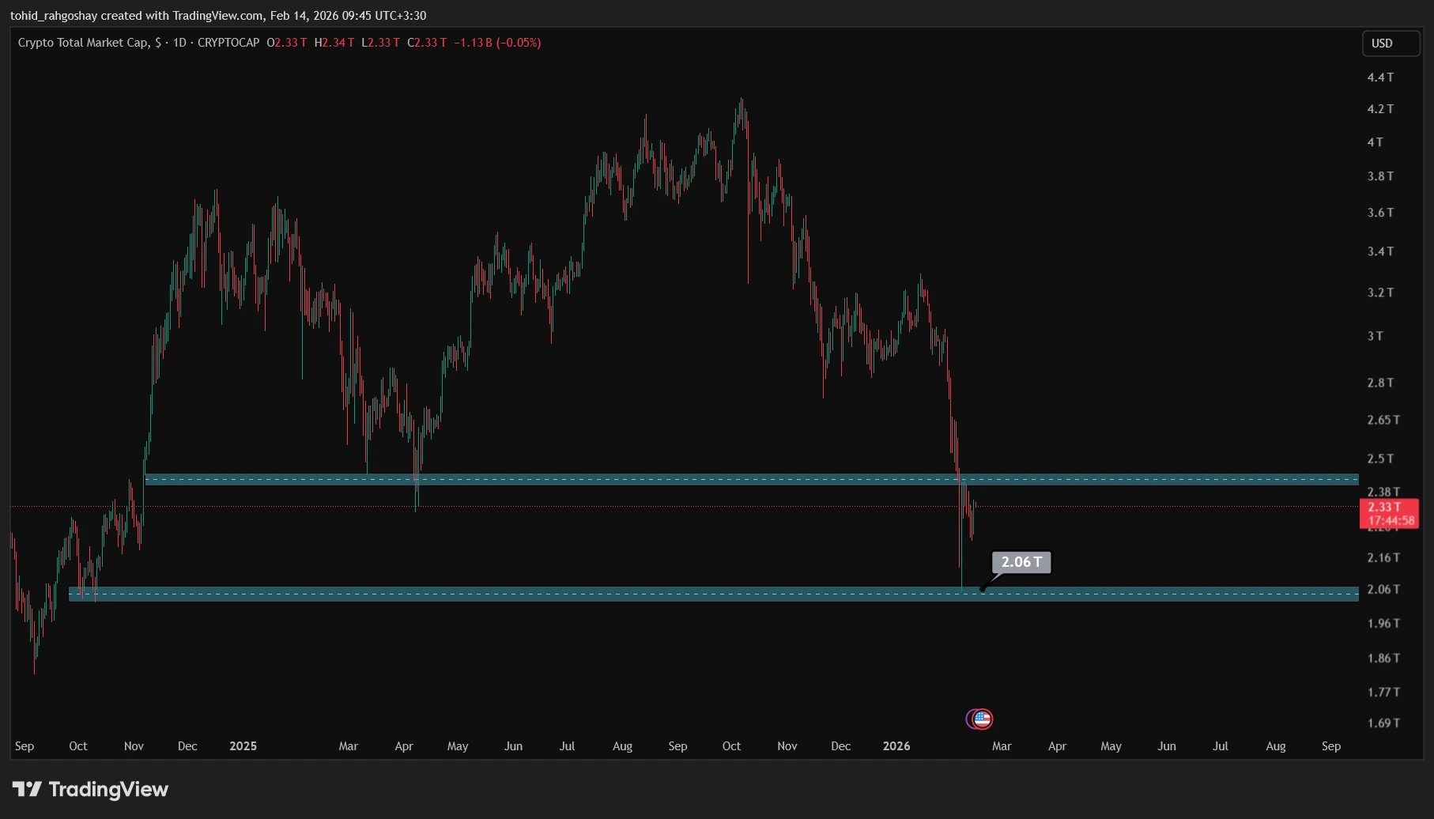Click the tohid_rahgoshay created with TradingView.com header
The width and height of the screenshot is (1434, 819).
click(218, 16)
